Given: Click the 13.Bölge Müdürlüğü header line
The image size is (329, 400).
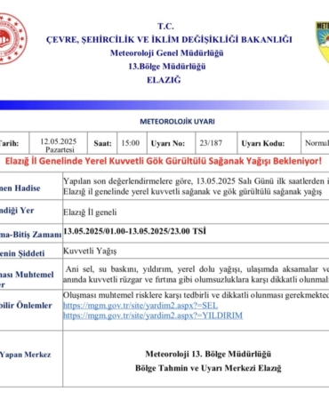Looking at the screenshot, I should click(x=167, y=67).
